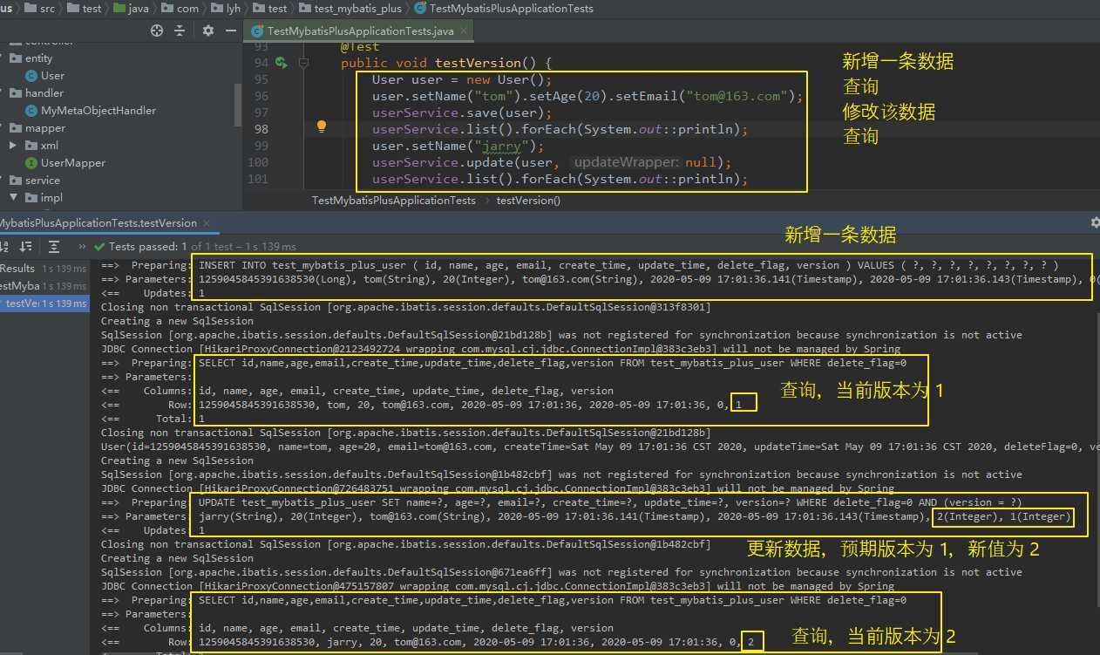Close the TestMybatisPlusApplicationTests.java editor tab
The image size is (1100, 655).
click(x=463, y=31)
